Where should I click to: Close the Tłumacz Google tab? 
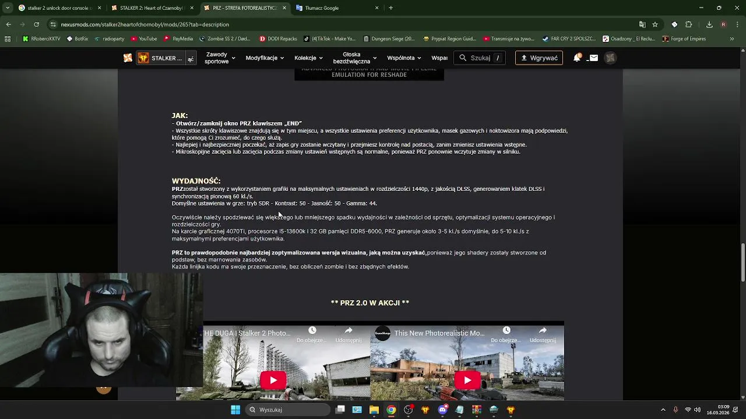pyautogui.click(x=376, y=8)
